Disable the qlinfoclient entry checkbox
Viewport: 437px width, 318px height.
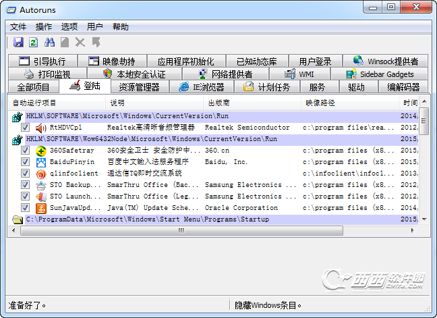click(25, 174)
